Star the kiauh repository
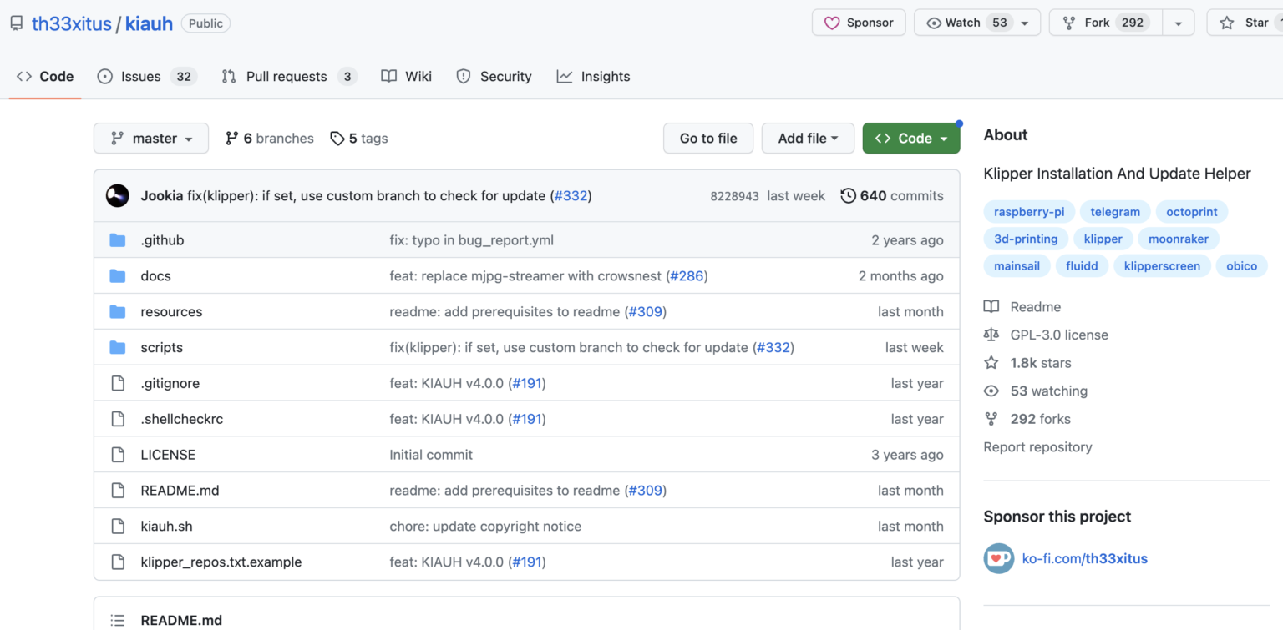The height and width of the screenshot is (630, 1283). pos(1245,23)
